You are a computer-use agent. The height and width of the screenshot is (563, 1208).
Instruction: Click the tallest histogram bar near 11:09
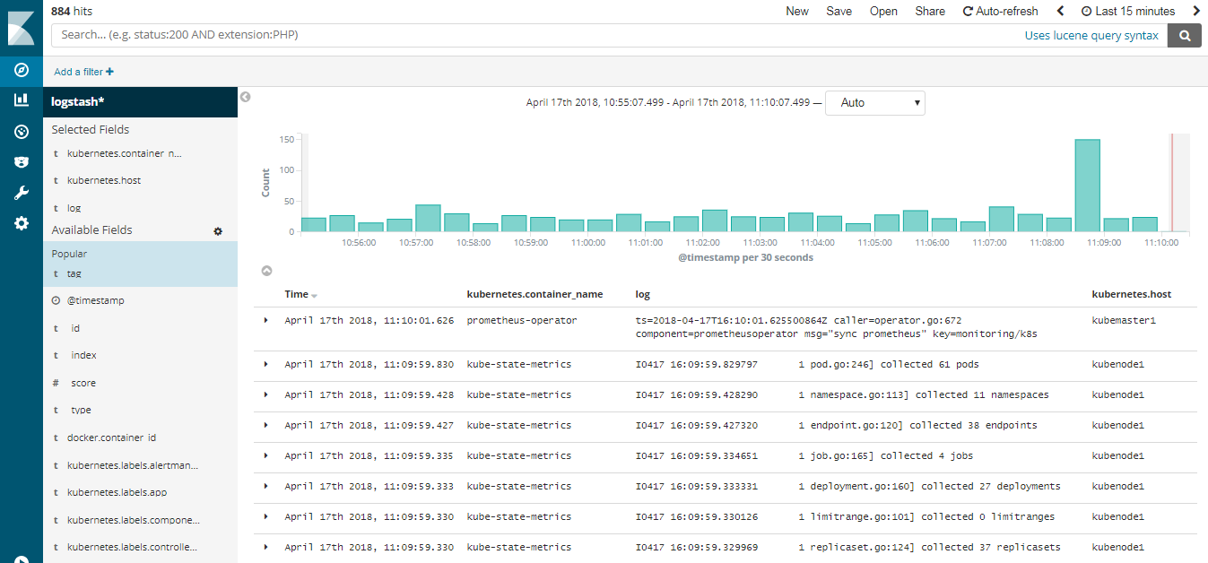coord(1088,186)
